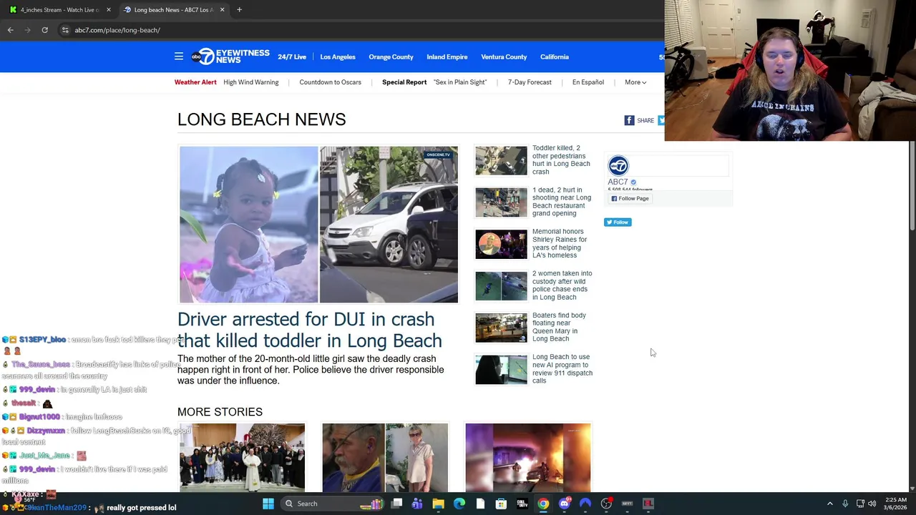Open "Boaters find body floating" story

pos(559,327)
